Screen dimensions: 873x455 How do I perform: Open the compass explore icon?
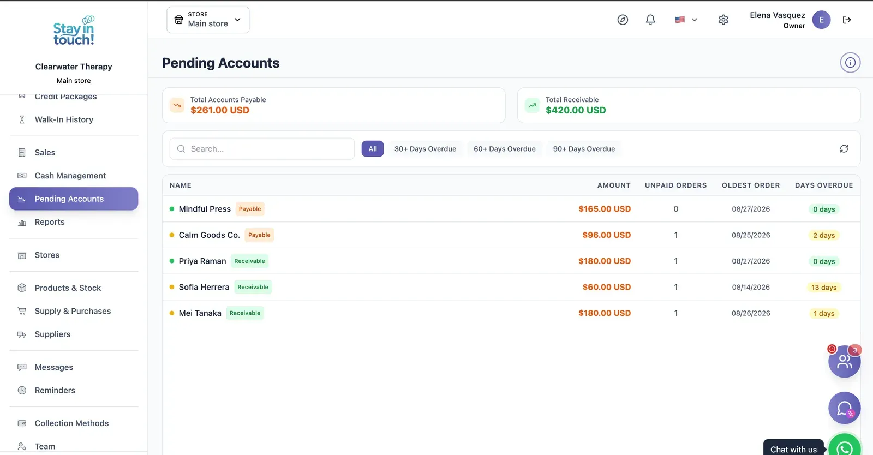(x=623, y=20)
